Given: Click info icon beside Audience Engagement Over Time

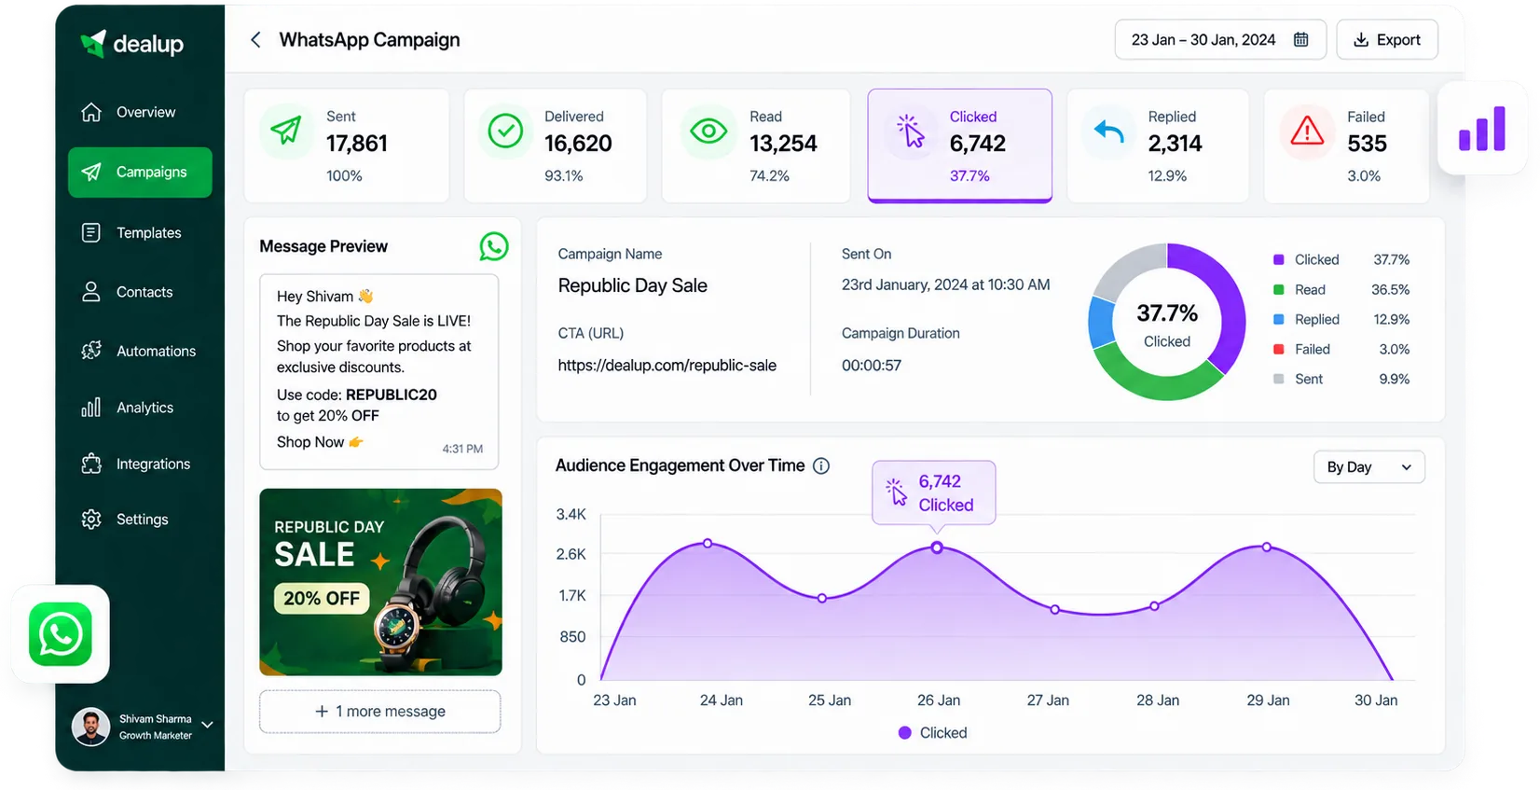Looking at the screenshot, I should 821,465.
